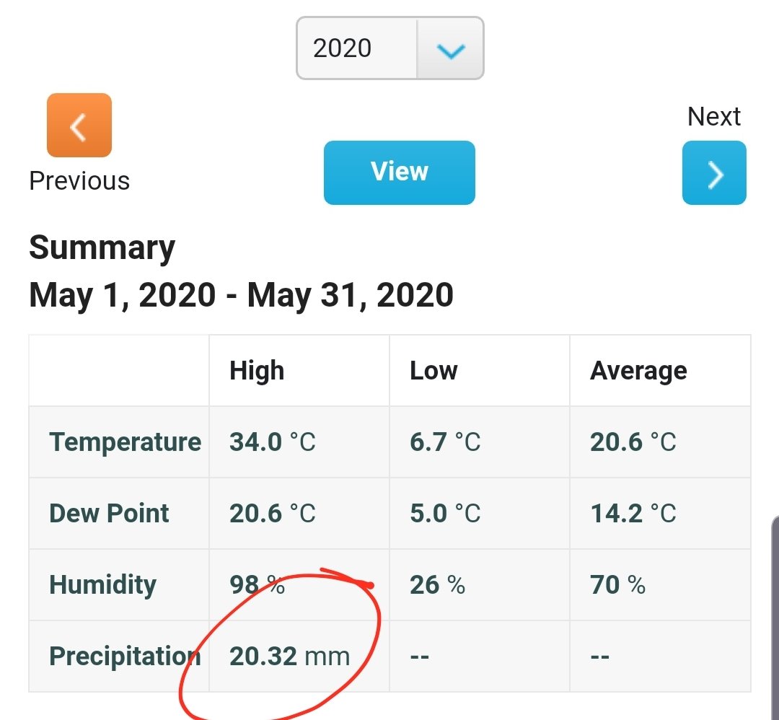This screenshot has width=779, height=720.
Task: Click the blue View button
Action: click(400, 172)
